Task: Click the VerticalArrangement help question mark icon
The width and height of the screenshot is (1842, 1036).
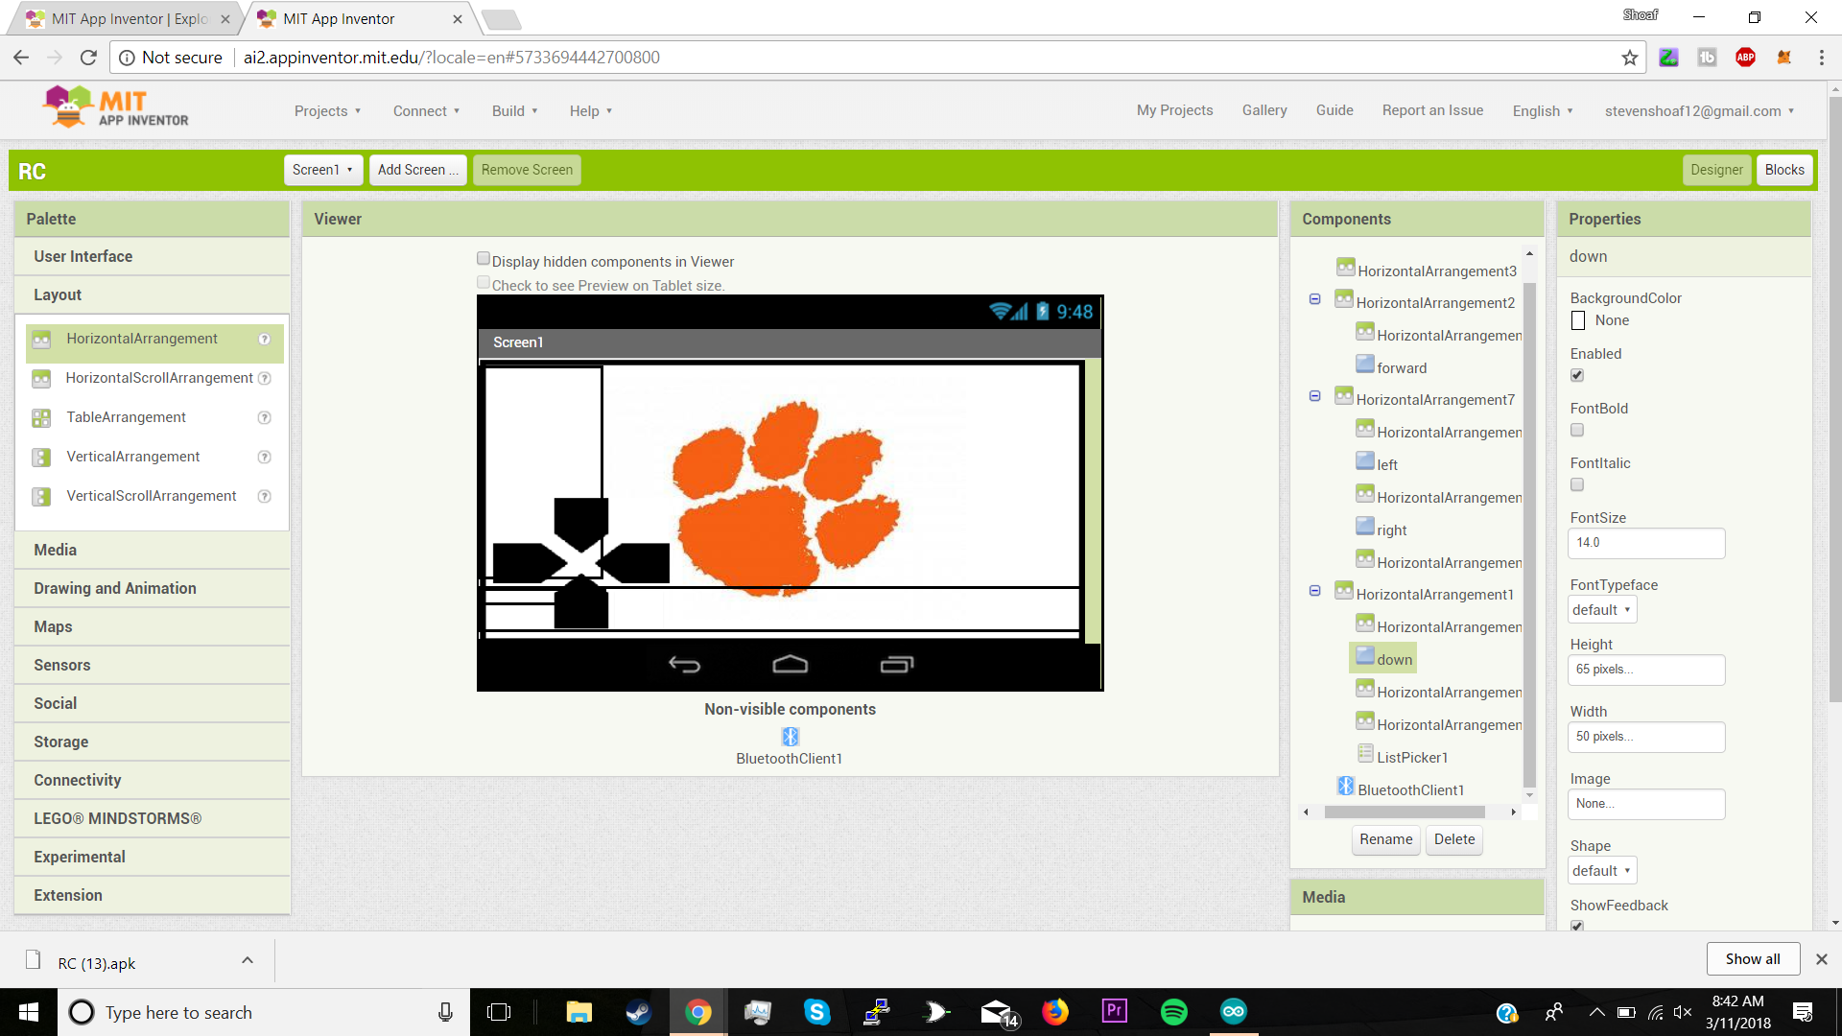Action: click(x=265, y=458)
